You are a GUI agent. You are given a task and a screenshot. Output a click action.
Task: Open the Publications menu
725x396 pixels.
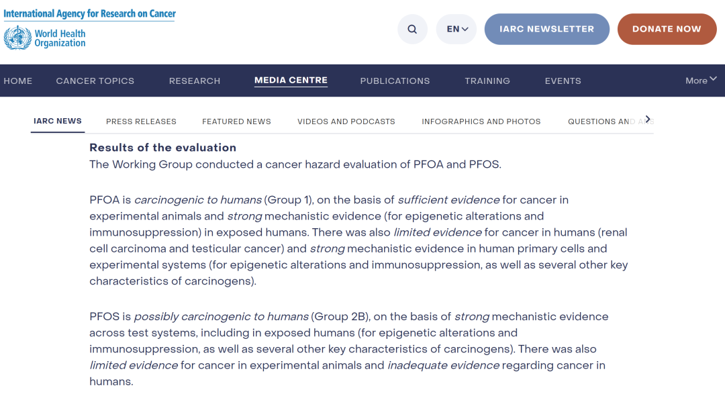(395, 81)
